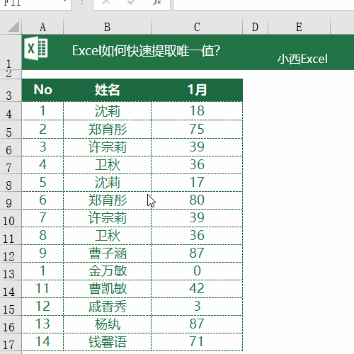Click No value 14 in column A
The image size is (354, 354).
[42, 342]
